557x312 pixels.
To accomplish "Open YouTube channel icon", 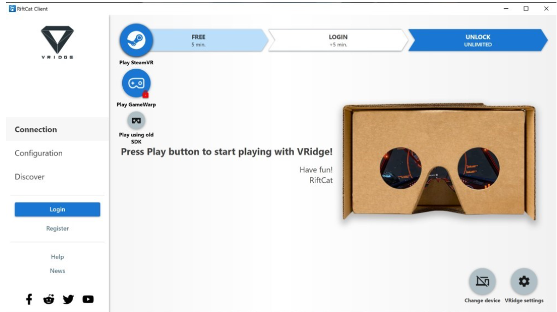I will click(88, 299).
